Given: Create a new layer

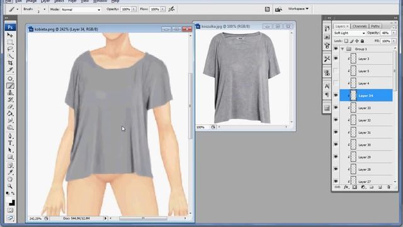Looking at the screenshot, I should click(x=380, y=187).
